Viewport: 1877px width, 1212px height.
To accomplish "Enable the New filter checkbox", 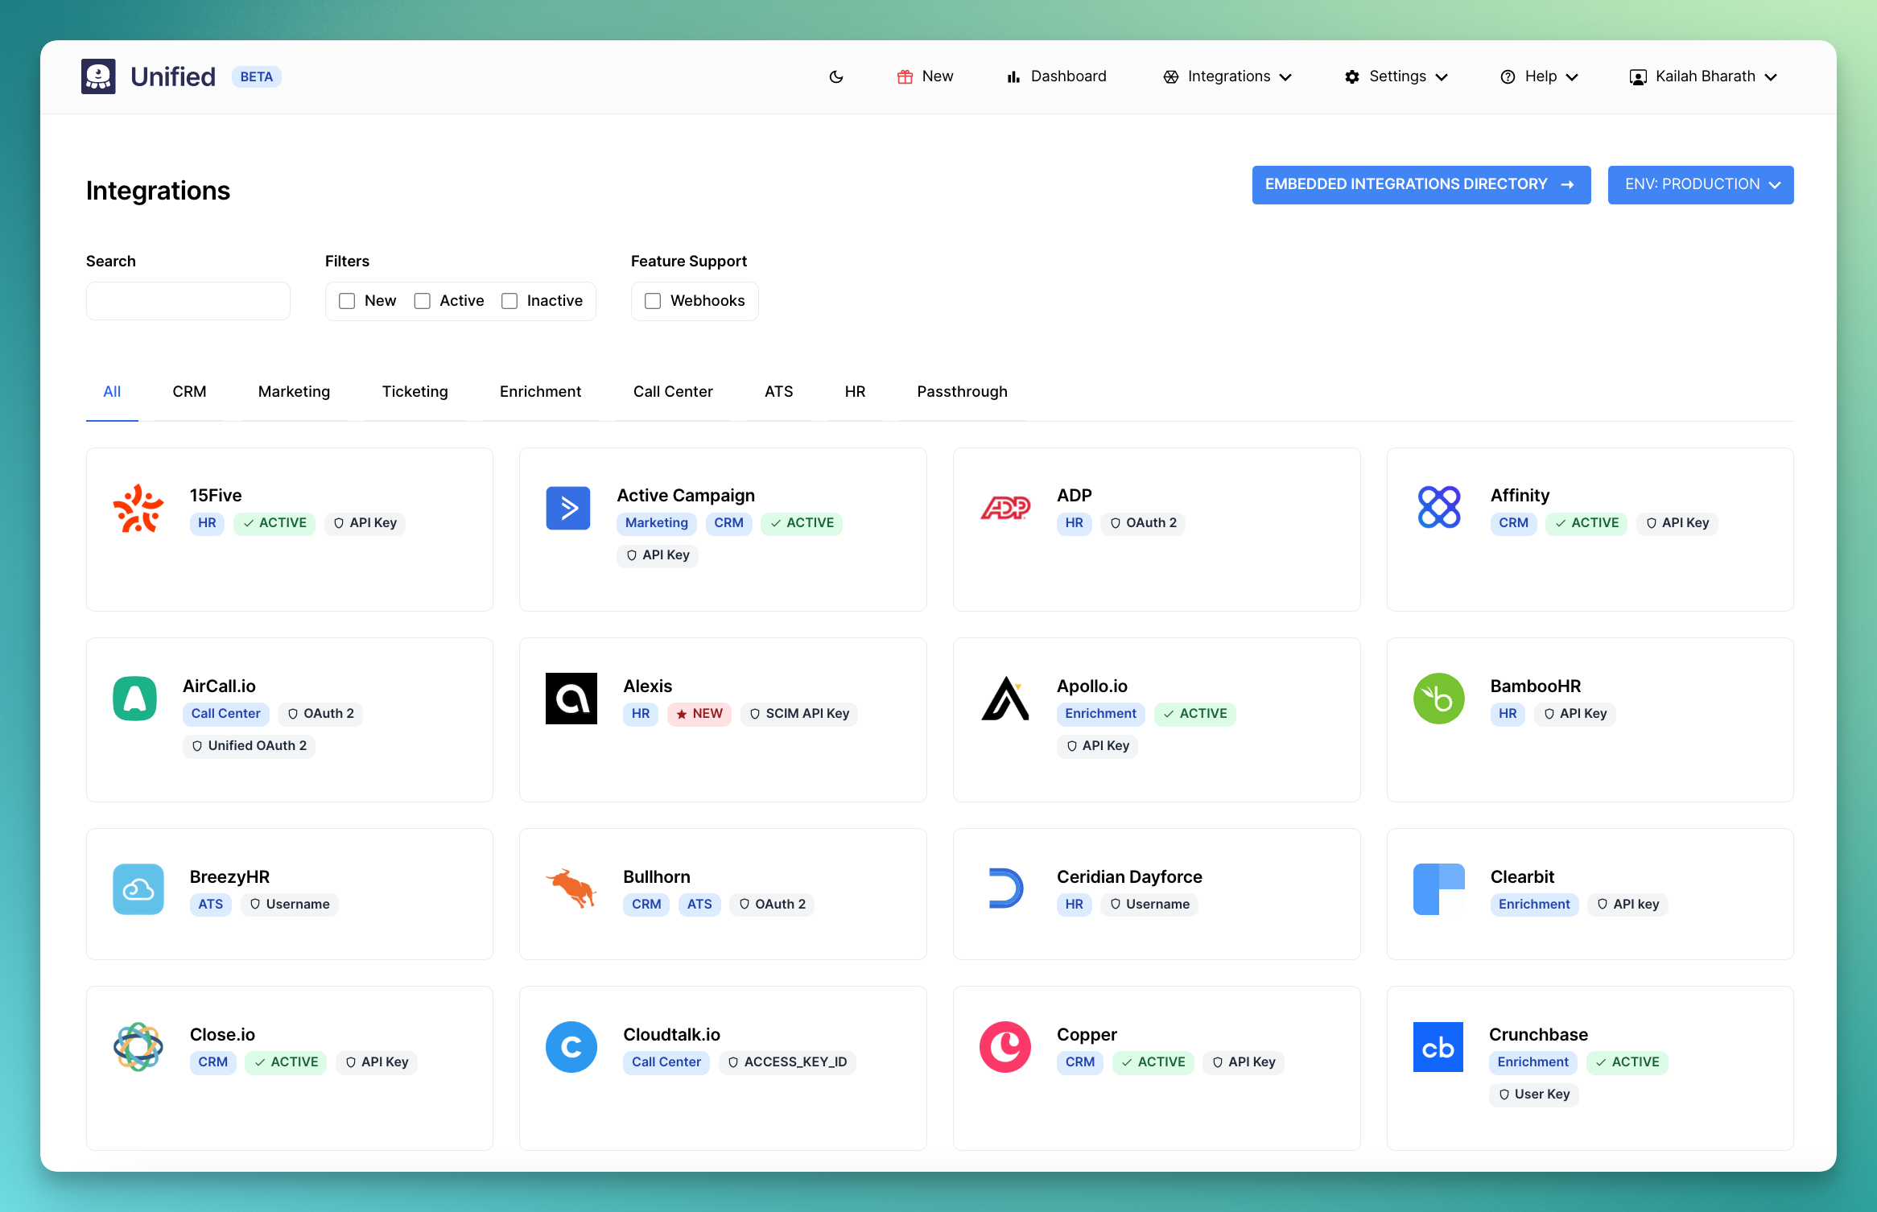I will tap(347, 301).
